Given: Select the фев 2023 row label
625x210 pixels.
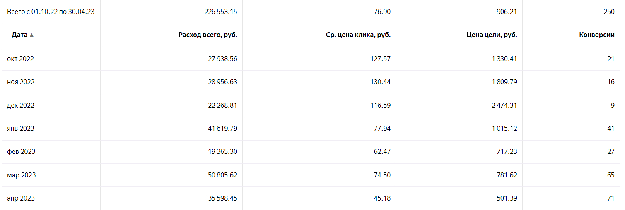Looking at the screenshot, I should click(x=21, y=151).
